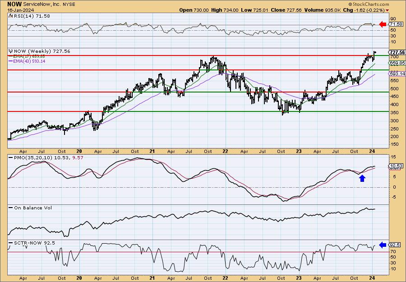Click the 15 level on the PMO axis
Image resolution: width=406 pixels, height=282 pixels.
click(x=393, y=157)
